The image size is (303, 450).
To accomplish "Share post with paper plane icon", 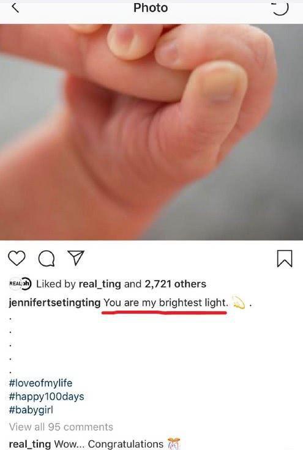I will point(76,257).
